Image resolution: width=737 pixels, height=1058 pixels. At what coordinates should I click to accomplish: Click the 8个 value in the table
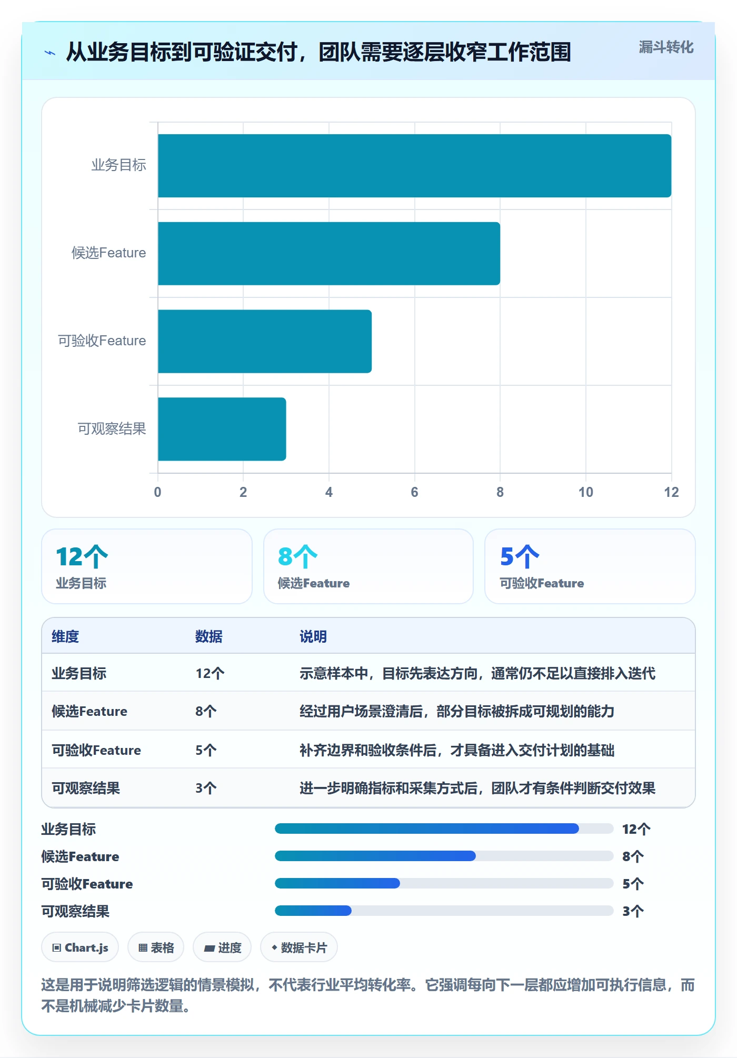206,711
